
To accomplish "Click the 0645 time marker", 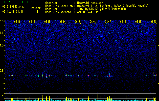I will [x=78, y=22].
